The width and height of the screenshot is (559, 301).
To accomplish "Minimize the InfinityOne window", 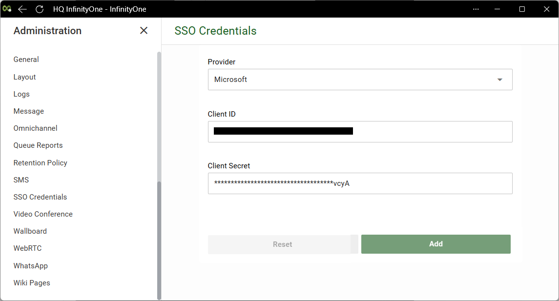I will point(497,9).
